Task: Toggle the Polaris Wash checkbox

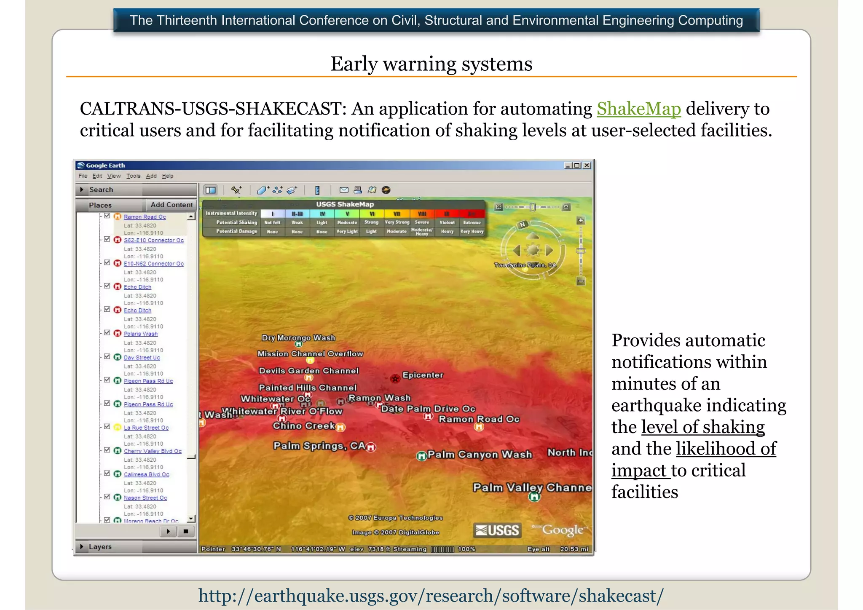Action: pyautogui.click(x=107, y=333)
